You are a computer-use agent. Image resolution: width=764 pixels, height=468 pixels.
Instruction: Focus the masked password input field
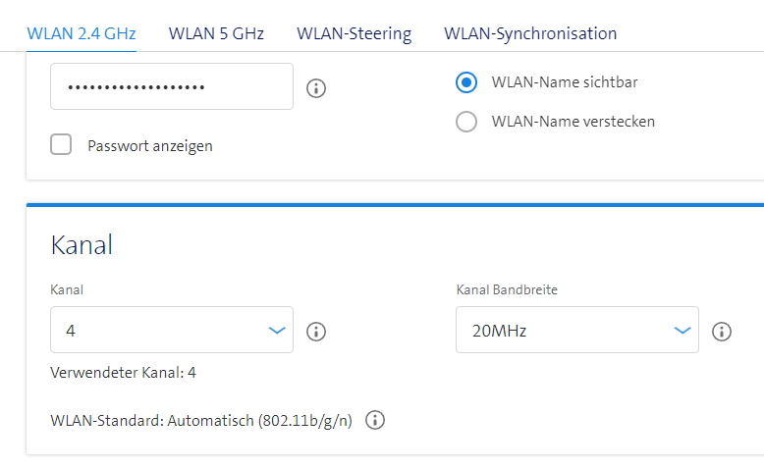tap(172, 87)
